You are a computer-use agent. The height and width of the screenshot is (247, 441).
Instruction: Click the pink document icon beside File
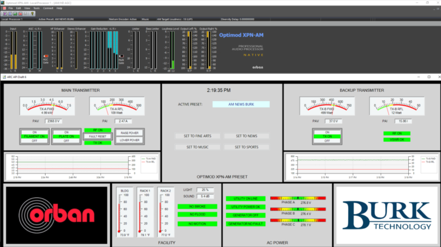[x=4, y=8]
